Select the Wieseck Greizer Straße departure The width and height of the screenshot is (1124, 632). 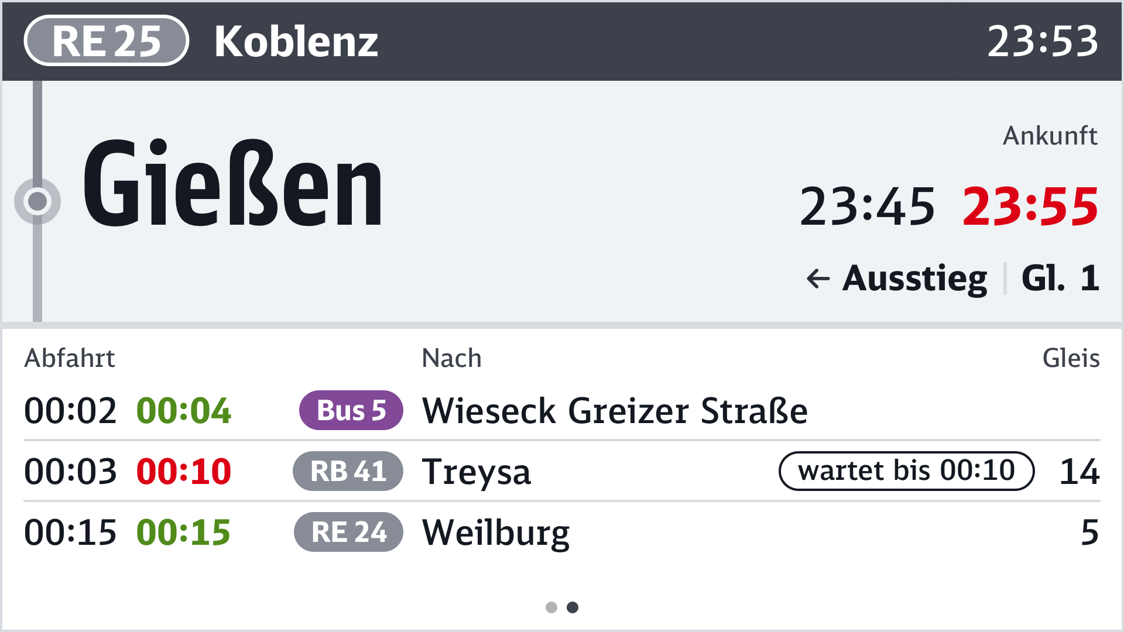click(x=615, y=410)
